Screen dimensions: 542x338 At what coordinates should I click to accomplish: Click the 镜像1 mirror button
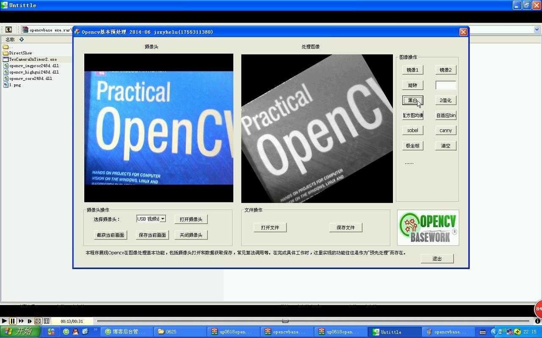click(412, 70)
